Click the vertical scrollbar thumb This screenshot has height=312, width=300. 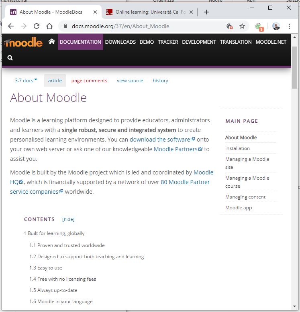click(295, 68)
